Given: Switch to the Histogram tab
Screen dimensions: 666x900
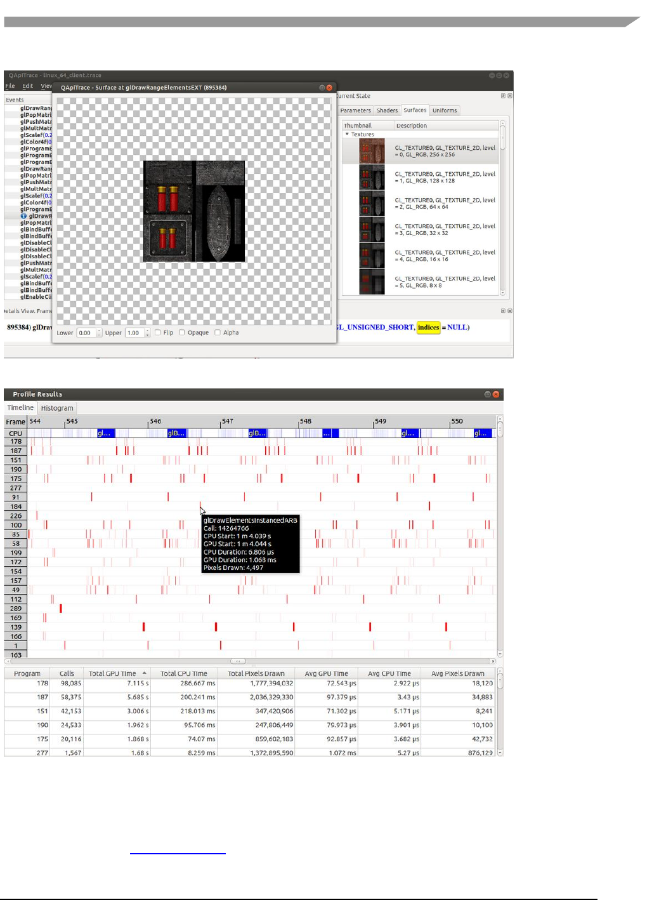Looking at the screenshot, I should [x=57, y=408].
